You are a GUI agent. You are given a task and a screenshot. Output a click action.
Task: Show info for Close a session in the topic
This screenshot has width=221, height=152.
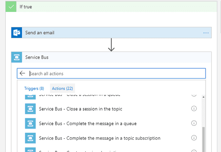click(x=194, y=109)
